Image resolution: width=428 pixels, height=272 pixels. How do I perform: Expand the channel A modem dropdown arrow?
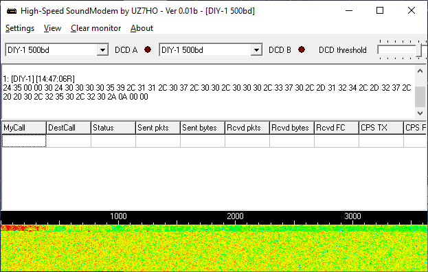tap(102, 50)
